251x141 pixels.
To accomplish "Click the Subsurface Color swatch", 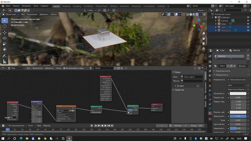I will tap(238, 112).
